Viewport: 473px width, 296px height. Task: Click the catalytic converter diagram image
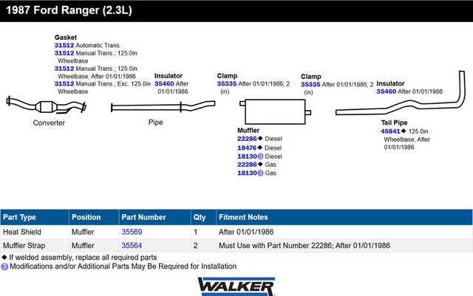[x=47, y=106]
